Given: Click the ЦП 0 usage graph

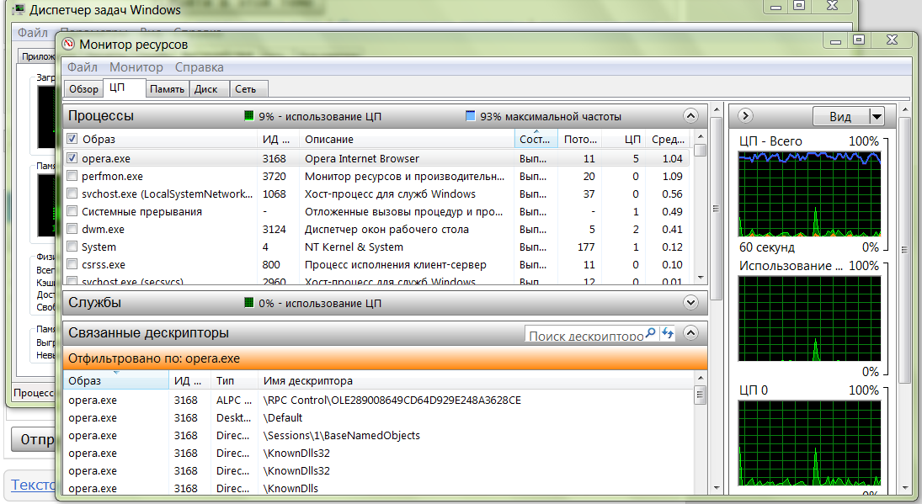Looking at the screenshot, I should pos(810,443).
